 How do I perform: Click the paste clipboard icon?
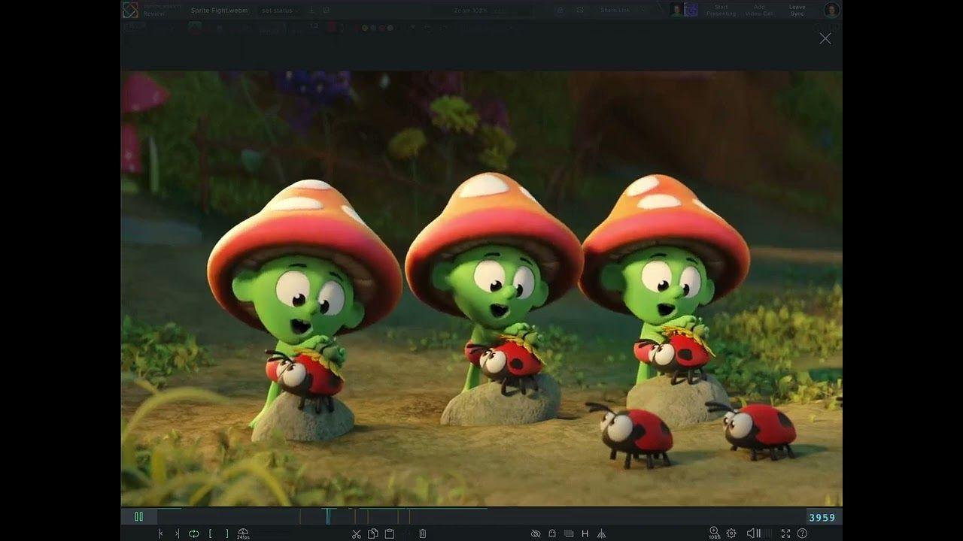coord(389,533)
